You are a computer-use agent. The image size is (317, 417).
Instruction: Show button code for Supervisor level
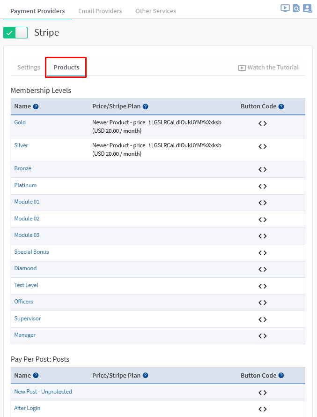262,319
